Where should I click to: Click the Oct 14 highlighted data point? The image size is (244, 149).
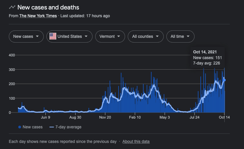[225, 80]
